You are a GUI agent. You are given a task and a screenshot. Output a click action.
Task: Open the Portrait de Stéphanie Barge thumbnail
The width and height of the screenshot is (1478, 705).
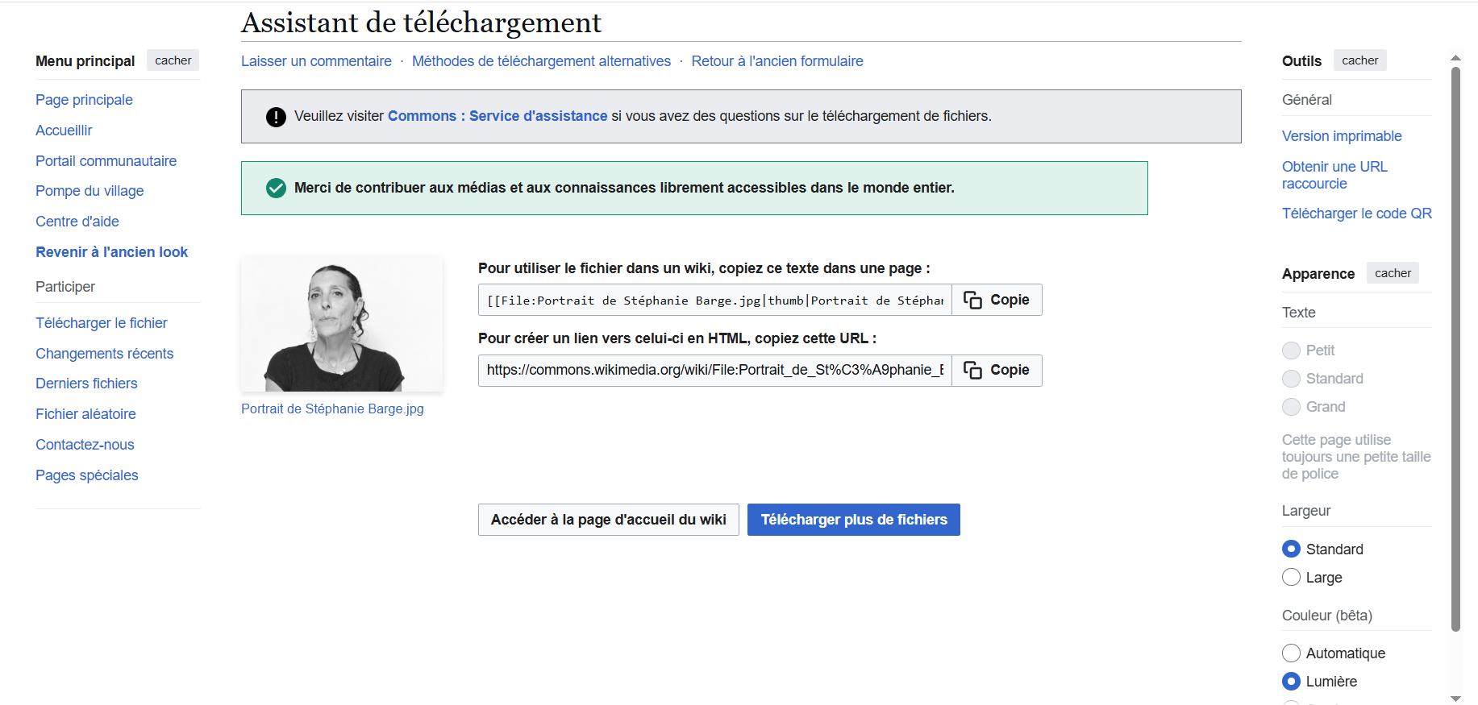click(x=341, y=323)
